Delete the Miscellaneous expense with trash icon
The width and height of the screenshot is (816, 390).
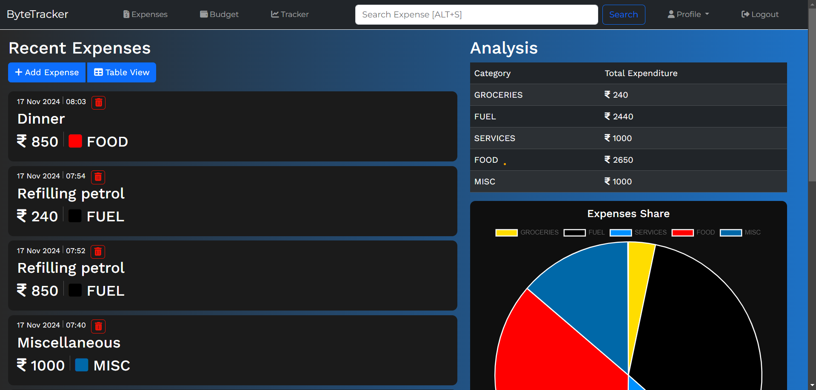pyautogui.click(x=98, y=326)
